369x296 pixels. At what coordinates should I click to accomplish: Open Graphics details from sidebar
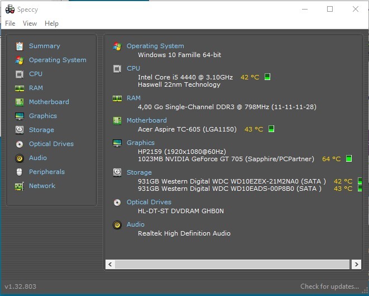(x=43, y=116)
